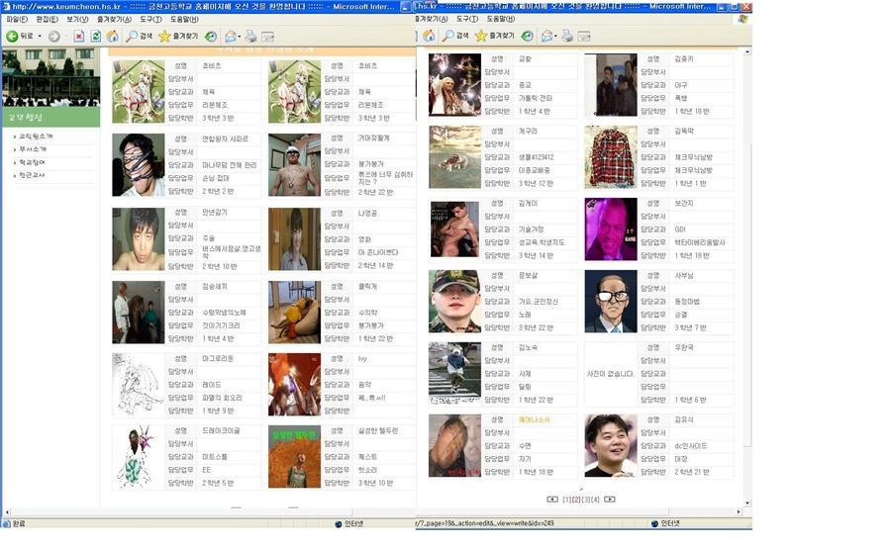Click the next-page arrow after pagination numbers
Image resolution: width=891 pixels, height=550 pixels.
tap(610, 500)
